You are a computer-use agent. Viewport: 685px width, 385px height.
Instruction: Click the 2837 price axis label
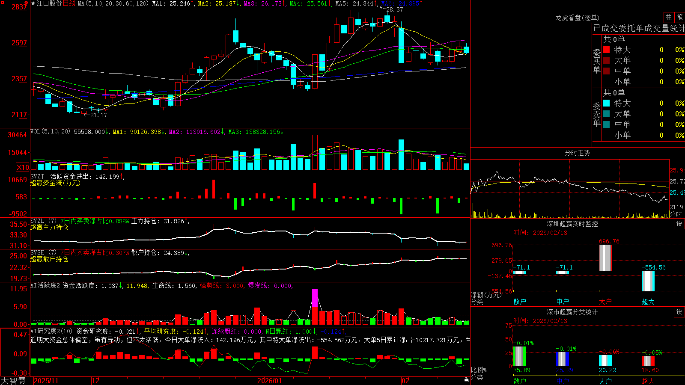click(x=19, y=7)
